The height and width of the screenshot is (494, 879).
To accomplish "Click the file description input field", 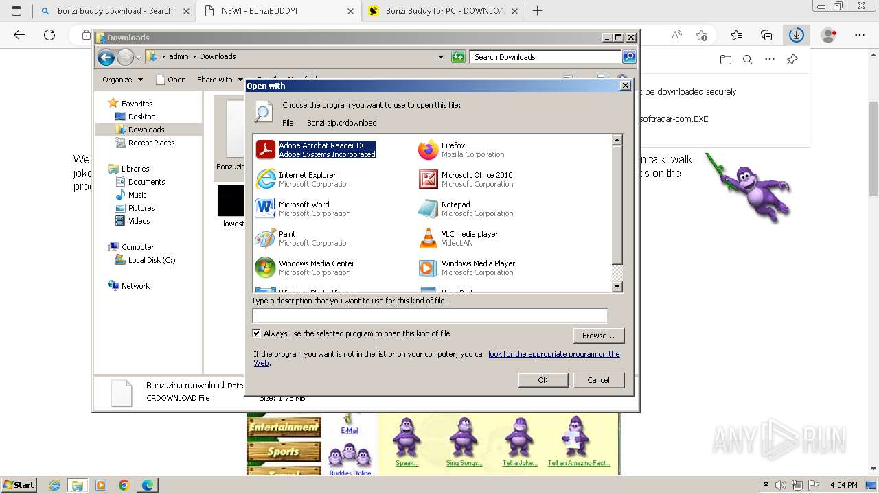I will 430,316.
